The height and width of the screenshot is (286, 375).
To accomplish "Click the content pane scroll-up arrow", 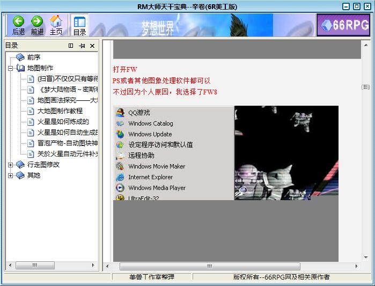I will 366,45.
